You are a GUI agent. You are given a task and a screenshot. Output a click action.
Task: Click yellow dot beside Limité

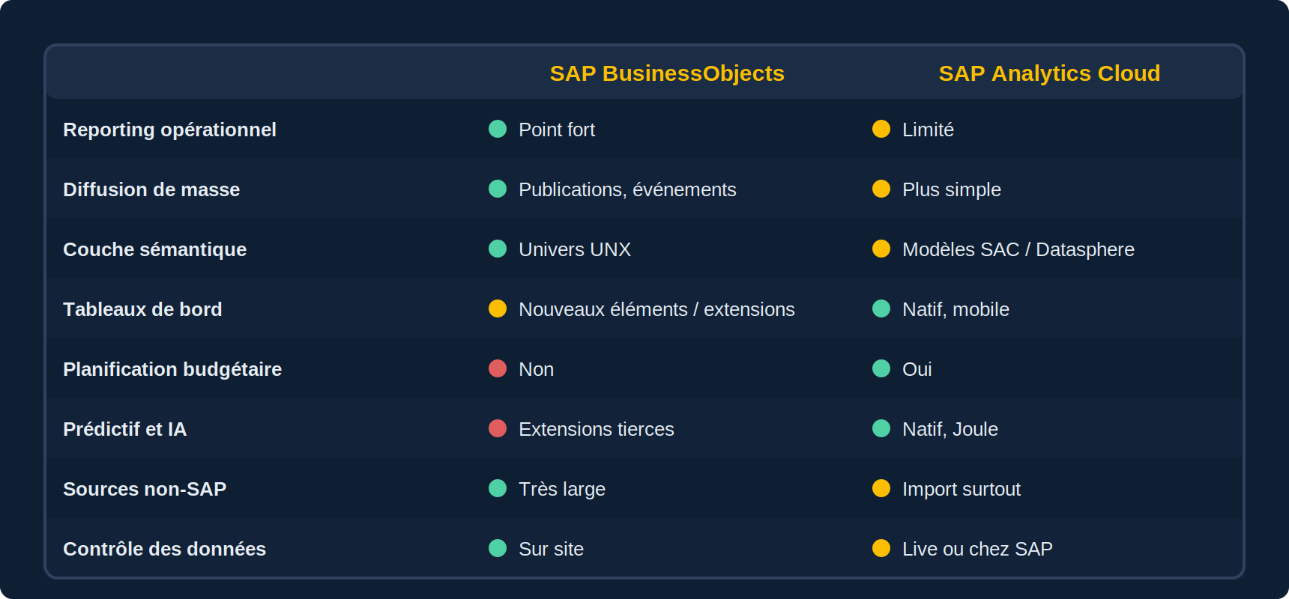[x=881, y=129]
